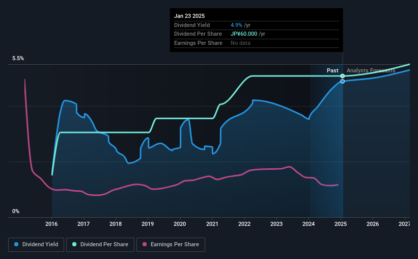Click the 2022 x-axis year label
The height and width of the screenshot is (259, 418).
point(244,223)
